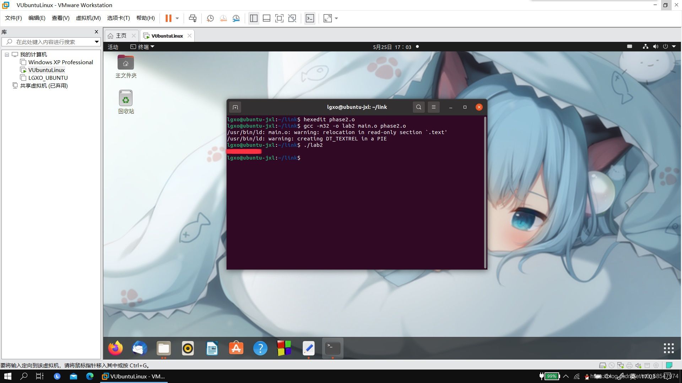
Task: Click the terminal prompt line text
Action: pyautogui.click(x=264, y=158)
